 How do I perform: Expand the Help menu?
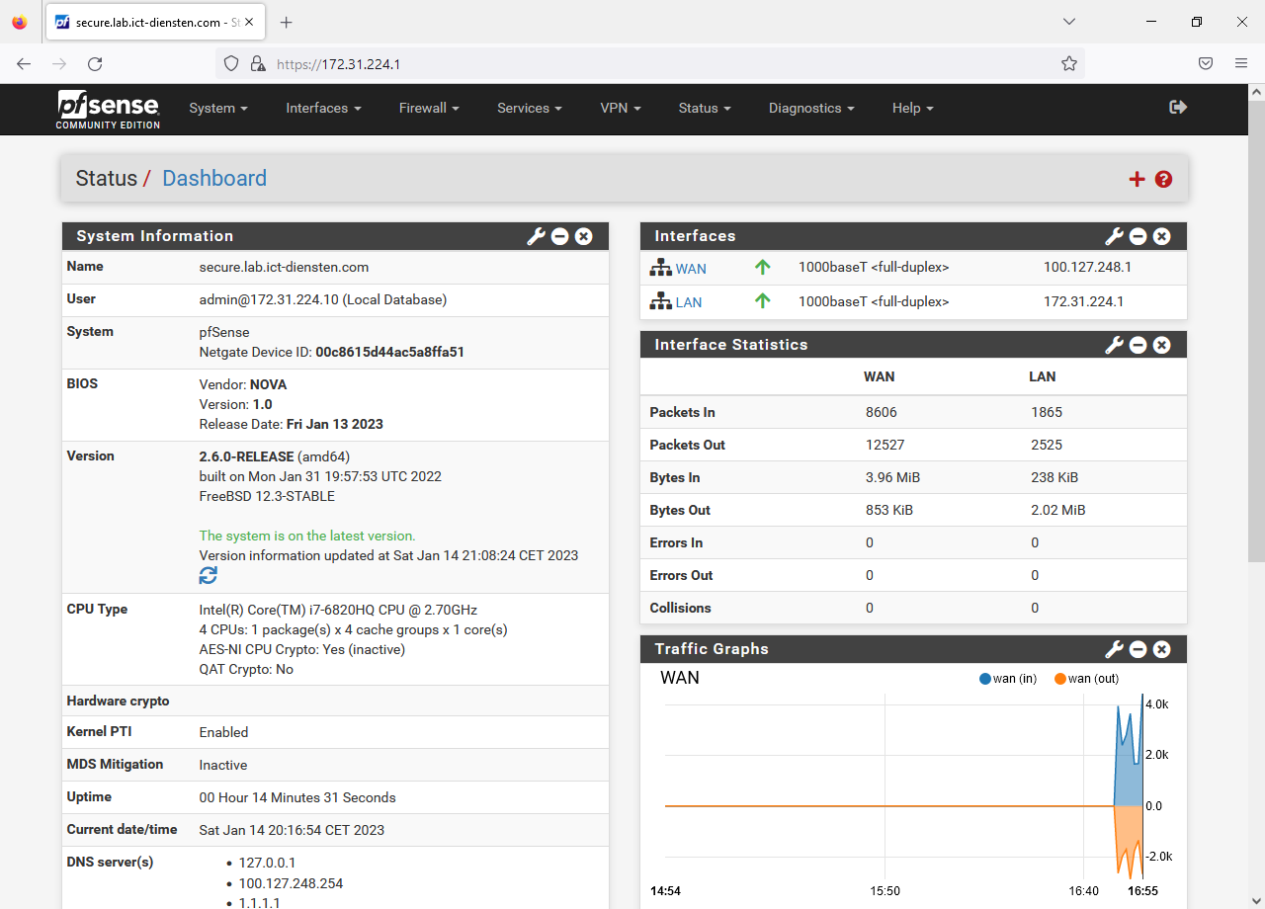click(912, 108)
